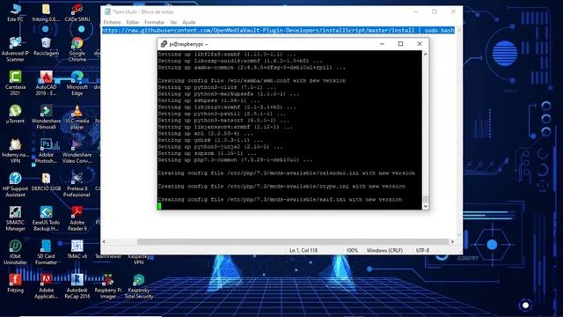
Task: Open the Formatar menu in Notepad
Action: (155, 22)
